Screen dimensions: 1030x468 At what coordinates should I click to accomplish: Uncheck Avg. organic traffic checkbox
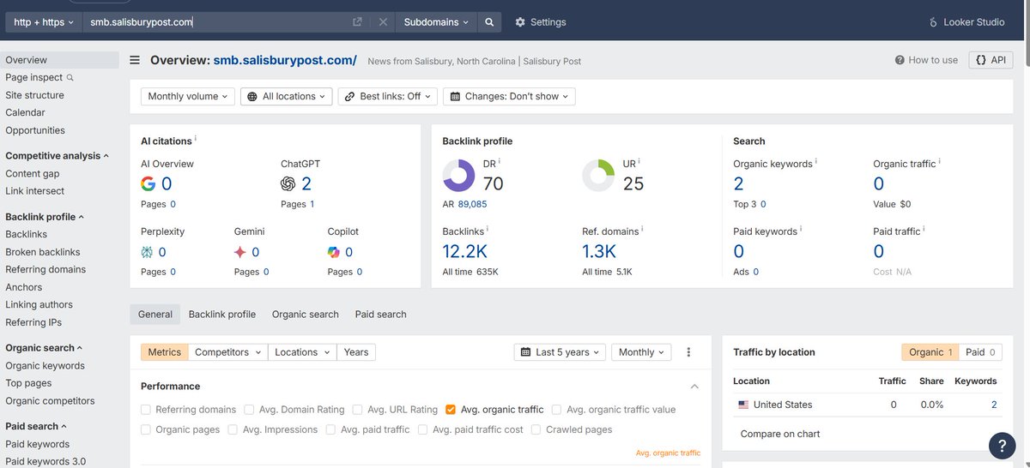point(451,410)
